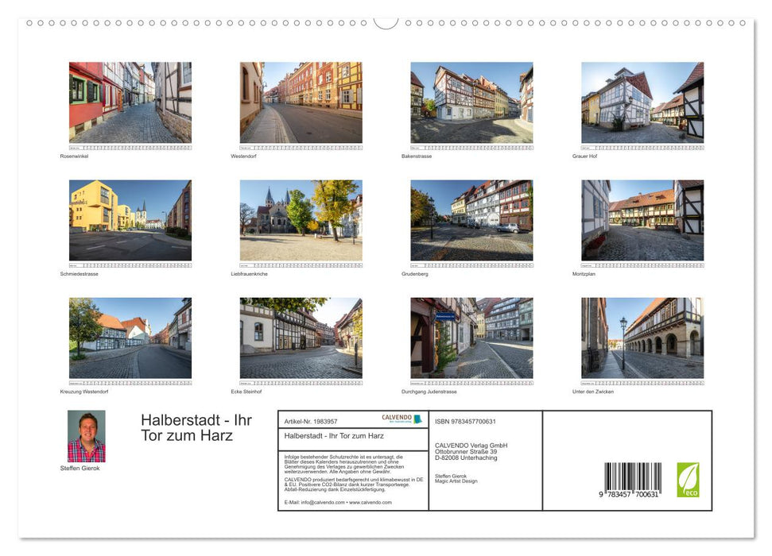Open the Bakenstrasse preview image
772x556 pixels.
click(x=471, y=103)
